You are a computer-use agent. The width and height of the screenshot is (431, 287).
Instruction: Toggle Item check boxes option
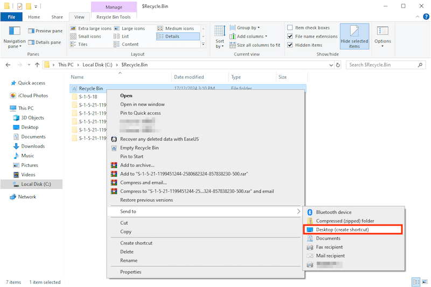tap(309, 28)
